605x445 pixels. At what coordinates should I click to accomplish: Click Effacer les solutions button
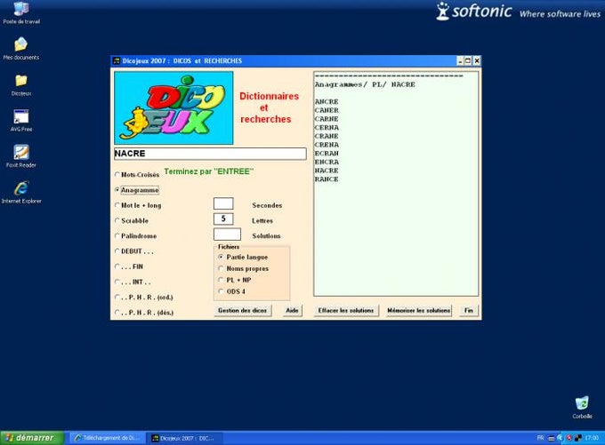(346, 311)
